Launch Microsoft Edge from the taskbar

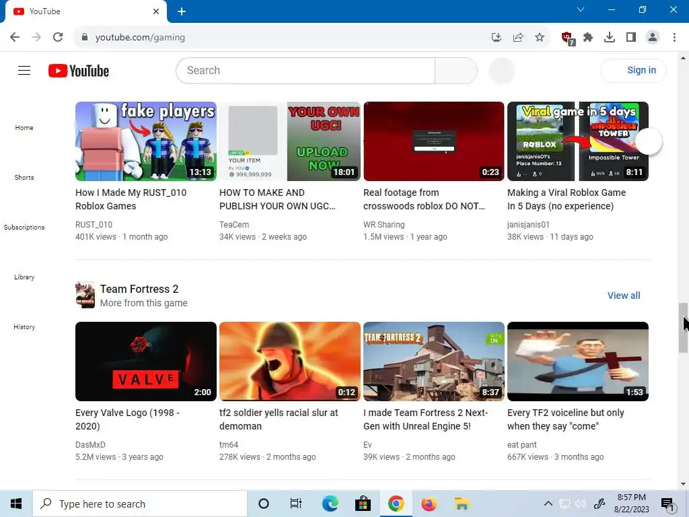click(x=330, y=504)
